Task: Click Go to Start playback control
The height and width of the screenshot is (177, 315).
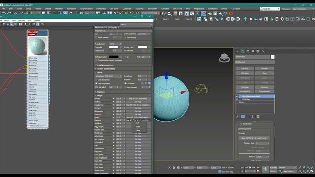Action: pyautogui.click(x=242, y=167)
